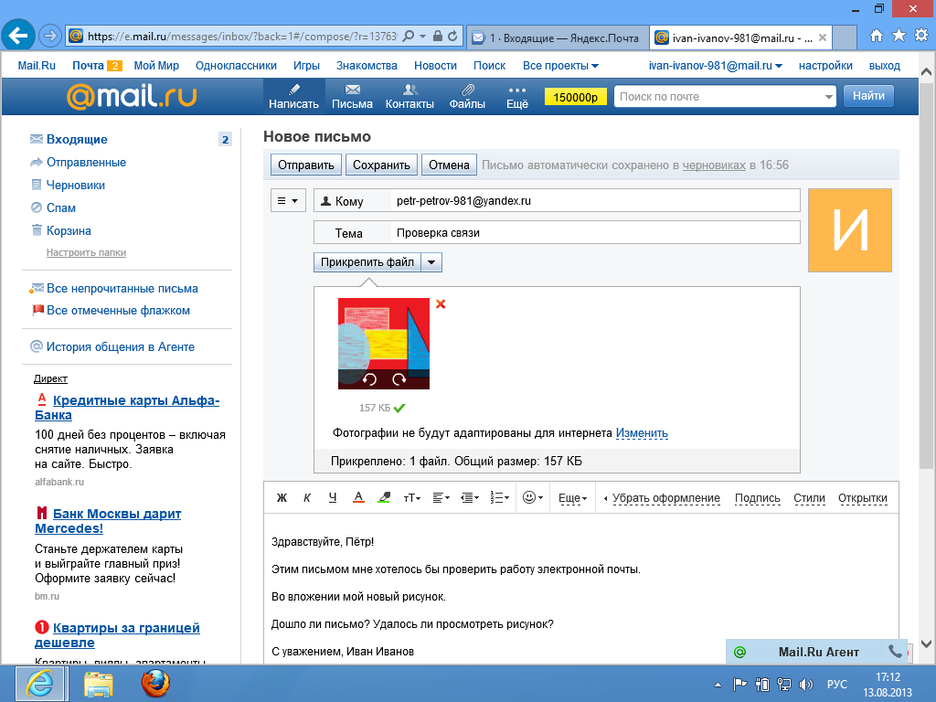Switch РУС input language indicator
The width and height of the screenshot is (936, 702).
[x=837, y=684]
